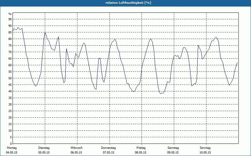Select the 'Donnerstag' day label
Screen dimensions: 251x156
click(108, 148)
